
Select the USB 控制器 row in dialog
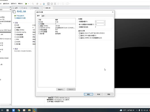(57, 32)
